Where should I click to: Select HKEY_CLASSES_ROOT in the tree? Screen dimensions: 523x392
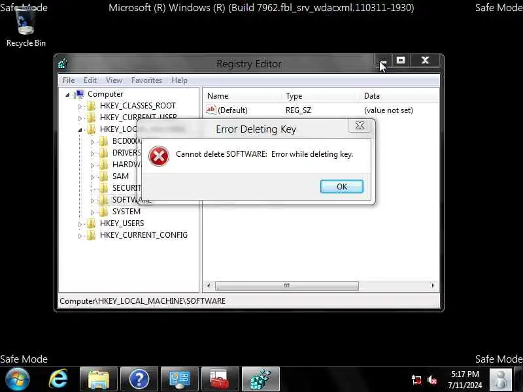(137, 106)
